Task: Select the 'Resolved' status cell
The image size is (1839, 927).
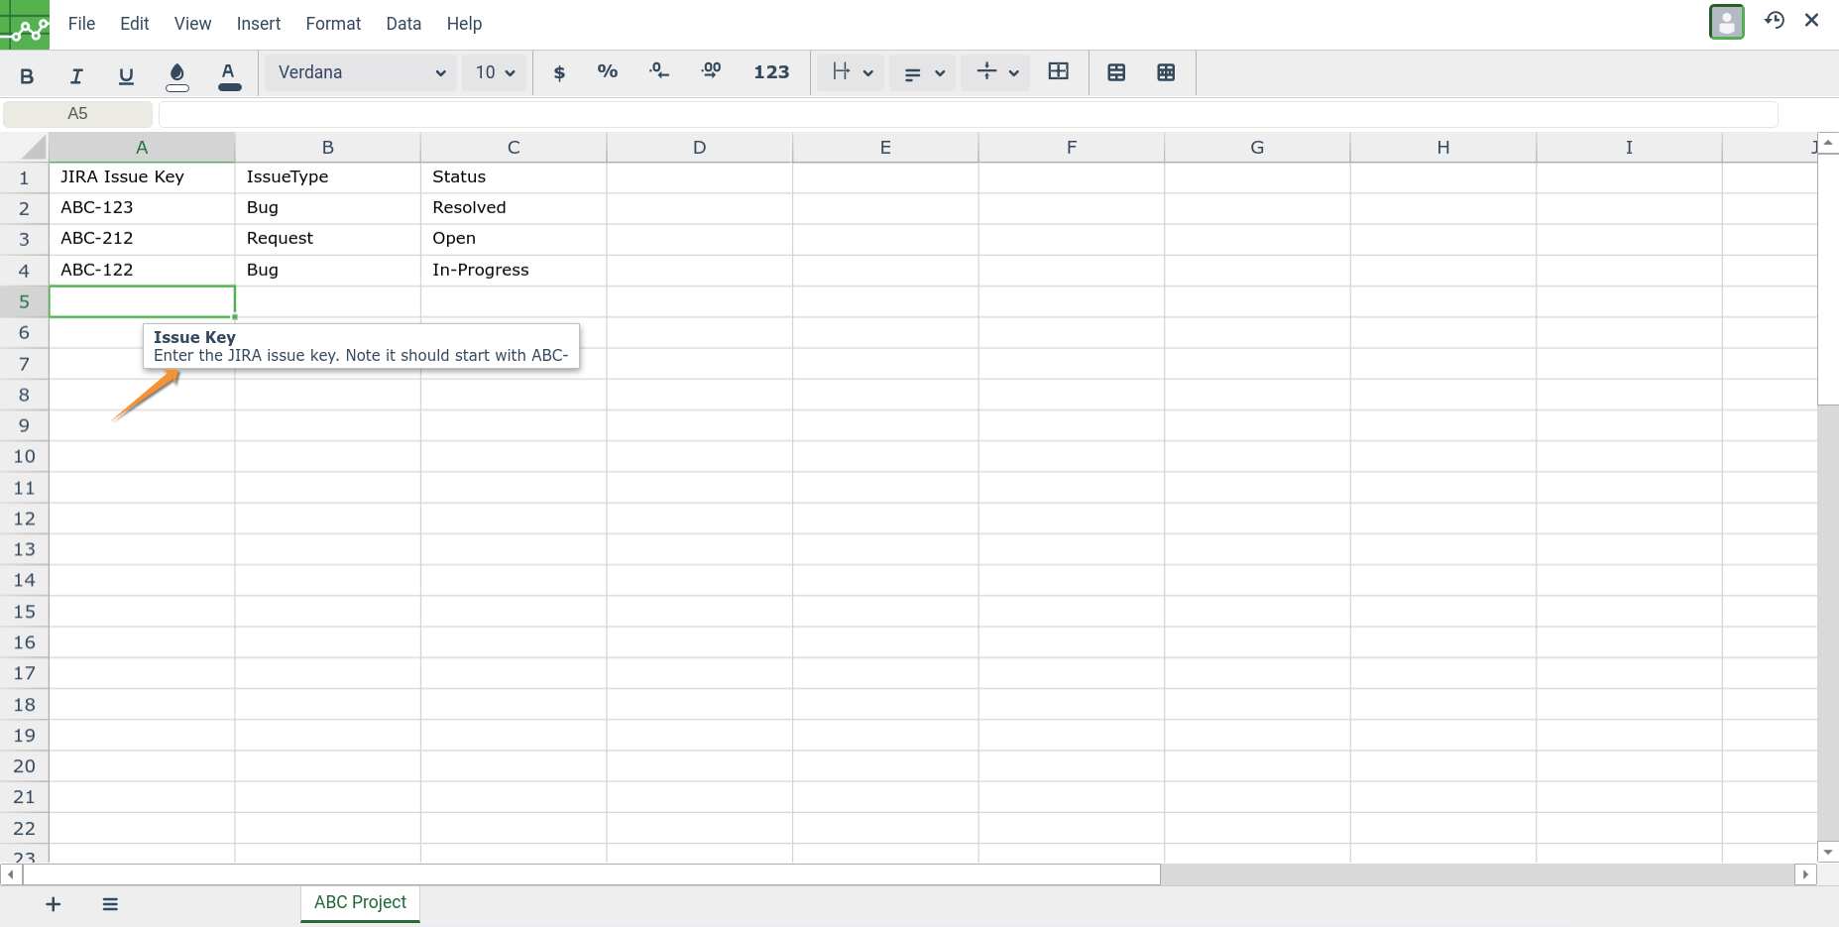Action: coord(514,208)
